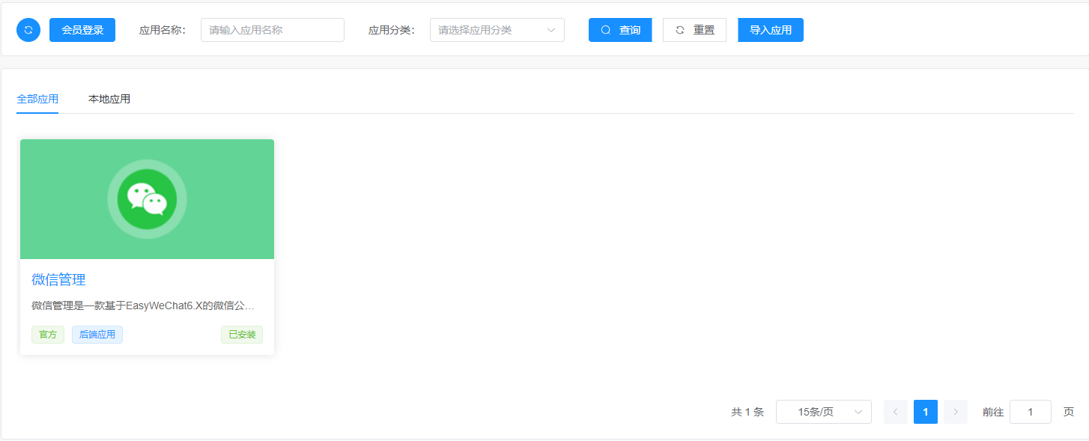This screenshot has height=441, width=1089.
Task: Click the WeChat logo on the app card
Action: click(x=147, y=199)
